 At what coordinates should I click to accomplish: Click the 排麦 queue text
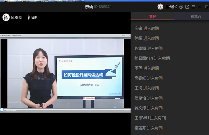[34, 18]
